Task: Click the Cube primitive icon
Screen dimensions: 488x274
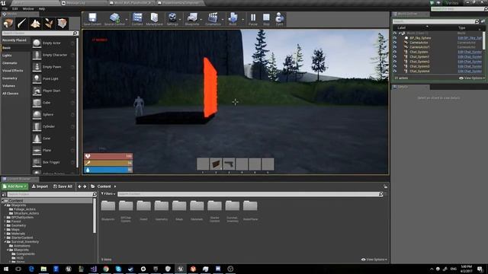Action: [37, 103]
